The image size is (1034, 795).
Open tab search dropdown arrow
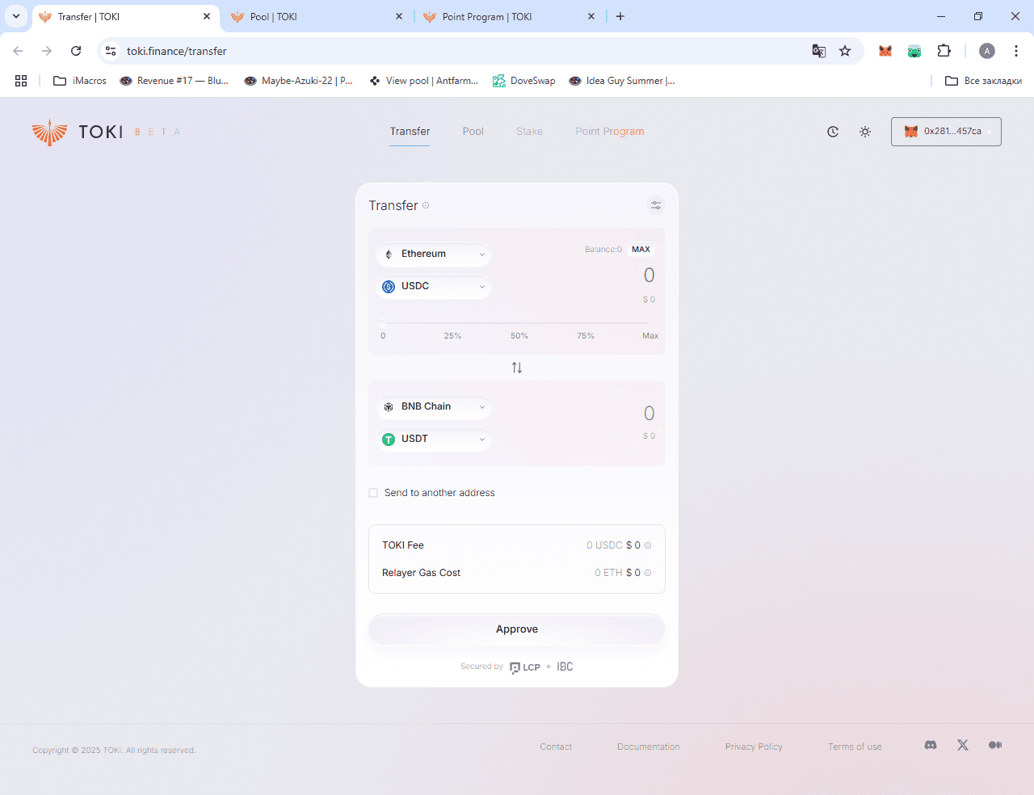pos(16,16)
